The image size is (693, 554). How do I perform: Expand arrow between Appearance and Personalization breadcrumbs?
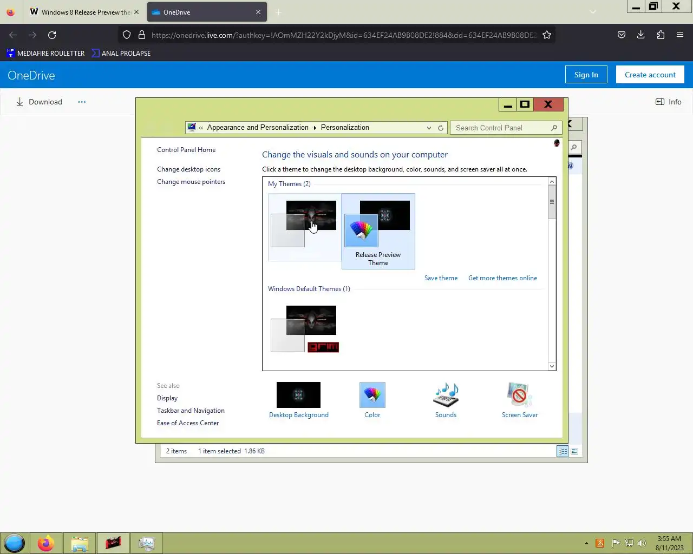[315, 128]
